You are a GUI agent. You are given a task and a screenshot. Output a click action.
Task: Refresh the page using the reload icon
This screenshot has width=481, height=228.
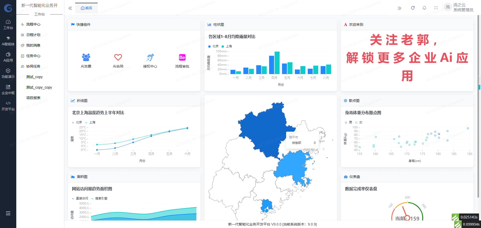pos(413,8)
